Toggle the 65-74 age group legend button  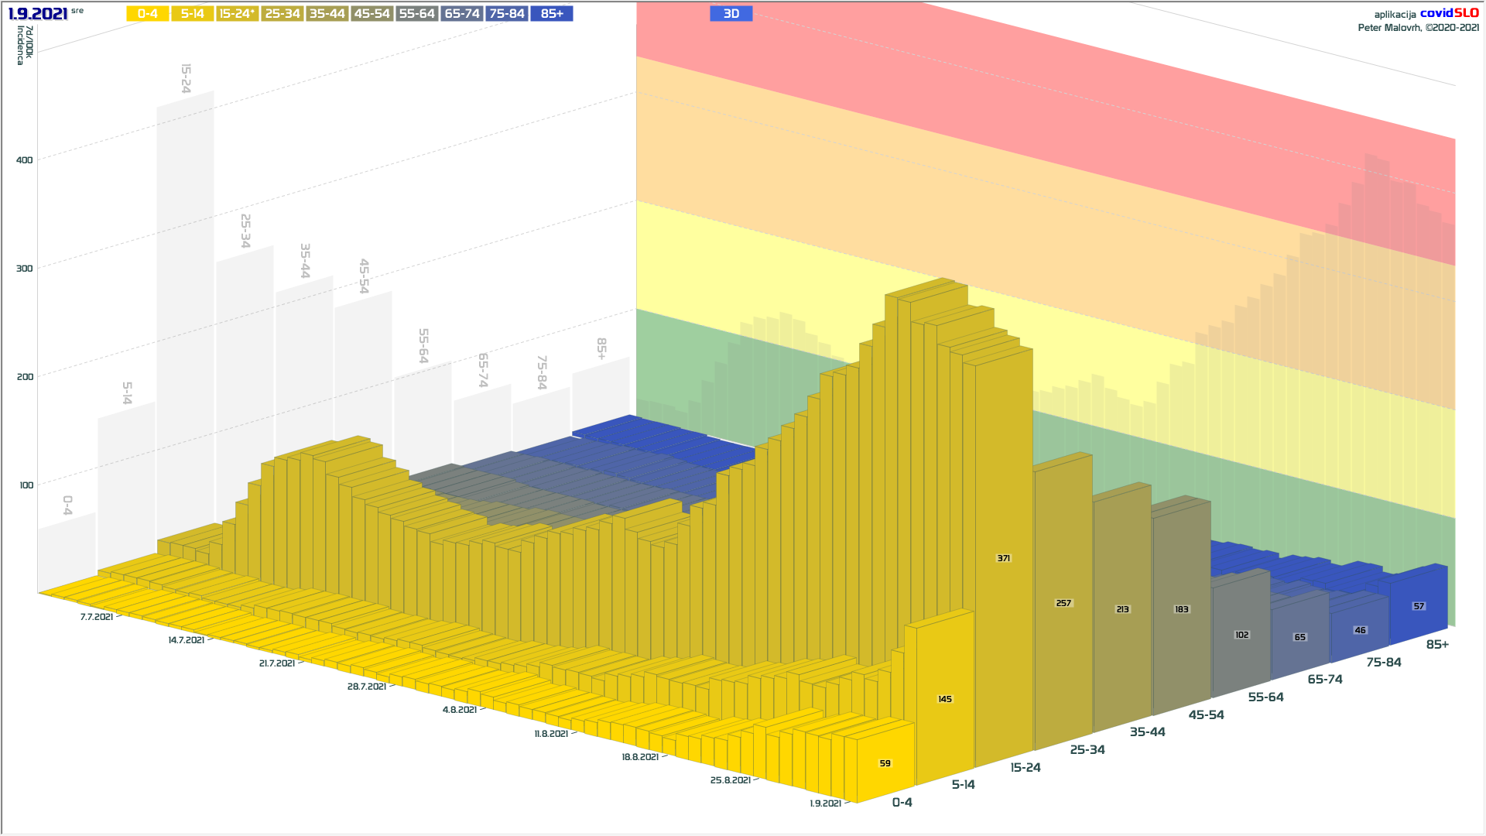click(x=462, y=13)
